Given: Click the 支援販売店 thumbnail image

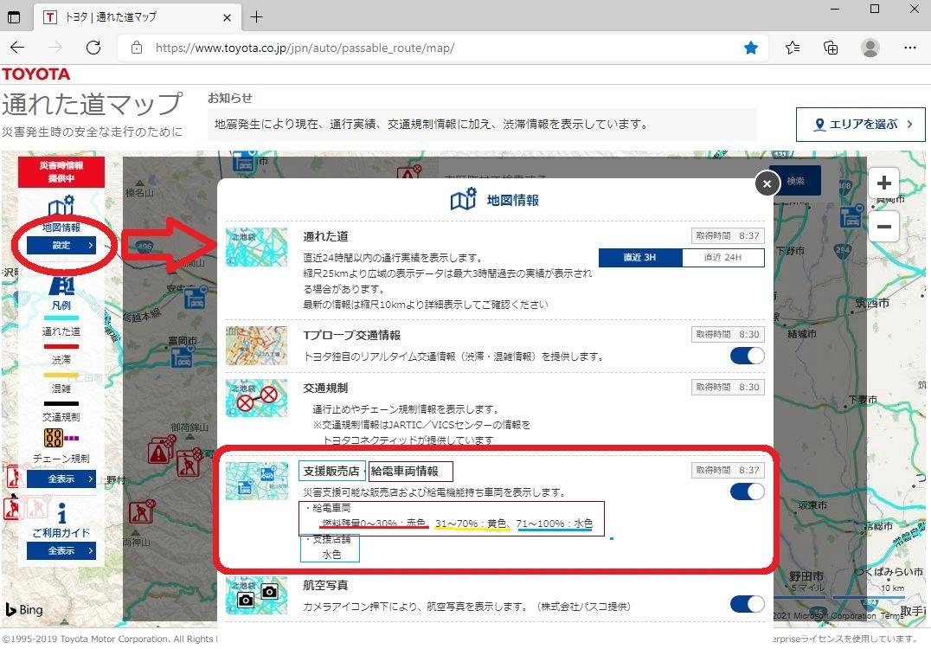Looking at the screenshot, I should tap(256, 481).
